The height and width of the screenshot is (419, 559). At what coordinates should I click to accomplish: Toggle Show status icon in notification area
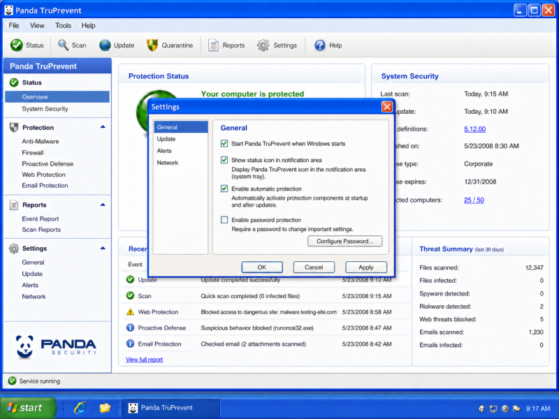224,160
